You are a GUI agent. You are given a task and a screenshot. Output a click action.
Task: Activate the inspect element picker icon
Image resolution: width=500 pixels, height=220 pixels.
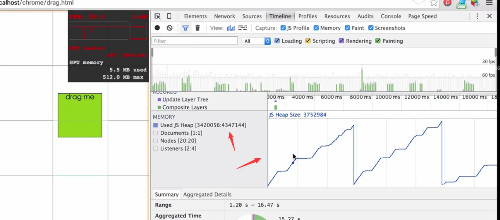[157, 16]
